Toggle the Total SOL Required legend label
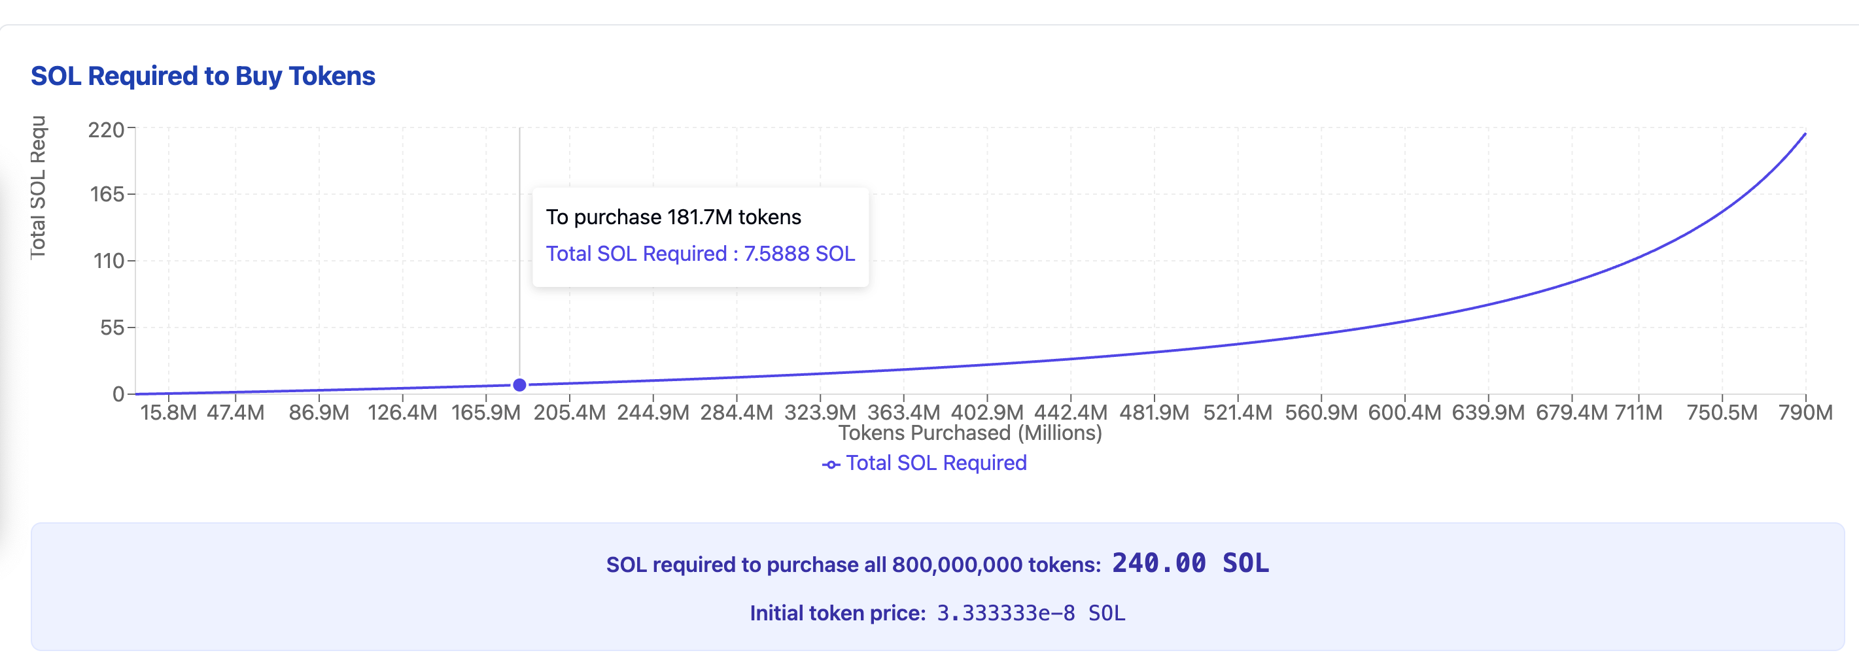1859x672 pixels. pos(935,463)
